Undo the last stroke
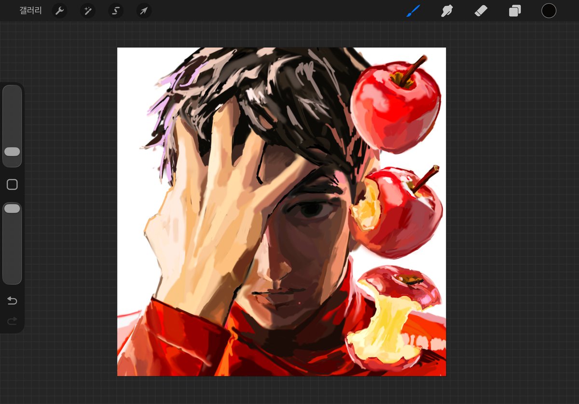The image size is (579, 404). 12,301
